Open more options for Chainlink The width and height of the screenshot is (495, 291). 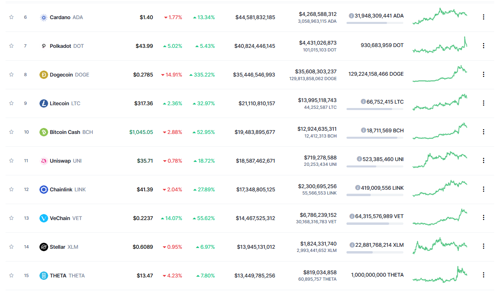[x=483, y=189]
